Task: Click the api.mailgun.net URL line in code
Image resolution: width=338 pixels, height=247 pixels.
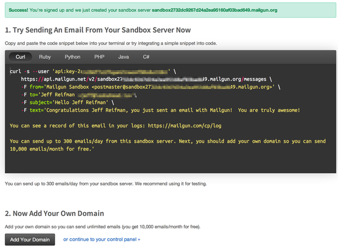Action: point(146,79)
